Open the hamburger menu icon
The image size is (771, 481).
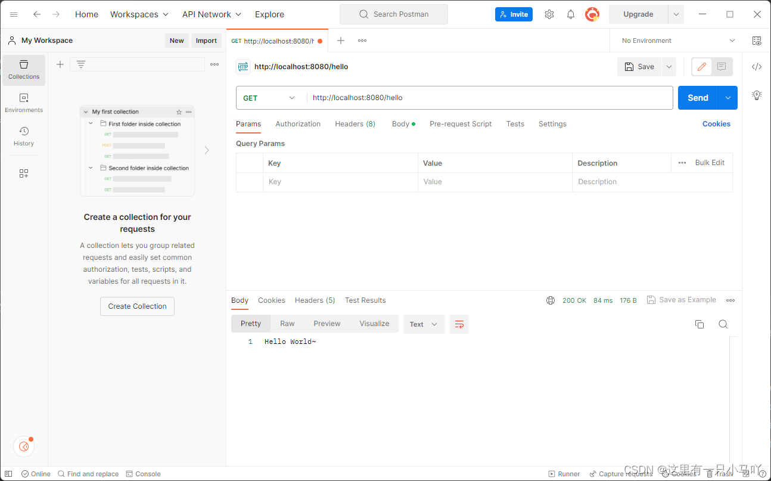click(x=14, y=14)
